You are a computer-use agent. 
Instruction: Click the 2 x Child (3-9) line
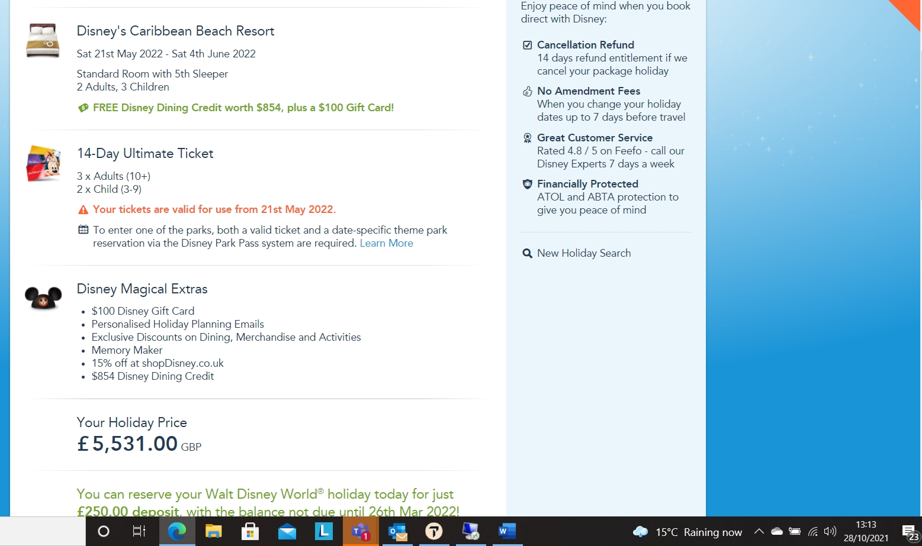[109, 189]
